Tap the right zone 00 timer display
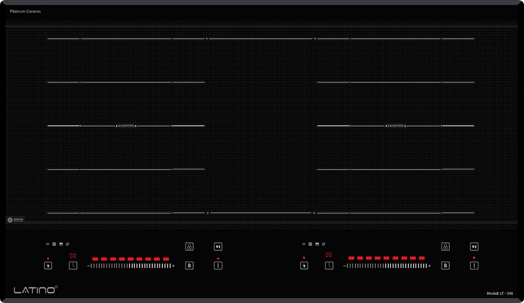The height and width of the screenshot is (303, 524). point(329,255)
